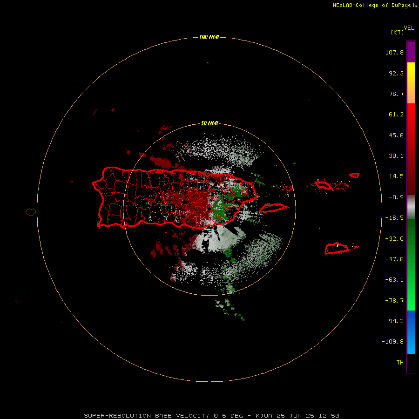Click the -94.2 velocity scale value
This screenshot has height=419, width=419.
[394, 321]
